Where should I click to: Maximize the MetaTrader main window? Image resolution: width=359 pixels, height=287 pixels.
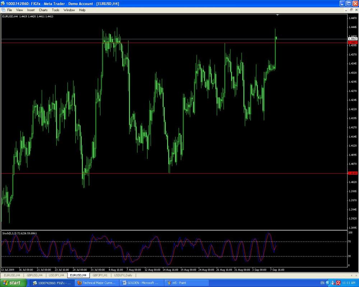[x=349, y=4]
